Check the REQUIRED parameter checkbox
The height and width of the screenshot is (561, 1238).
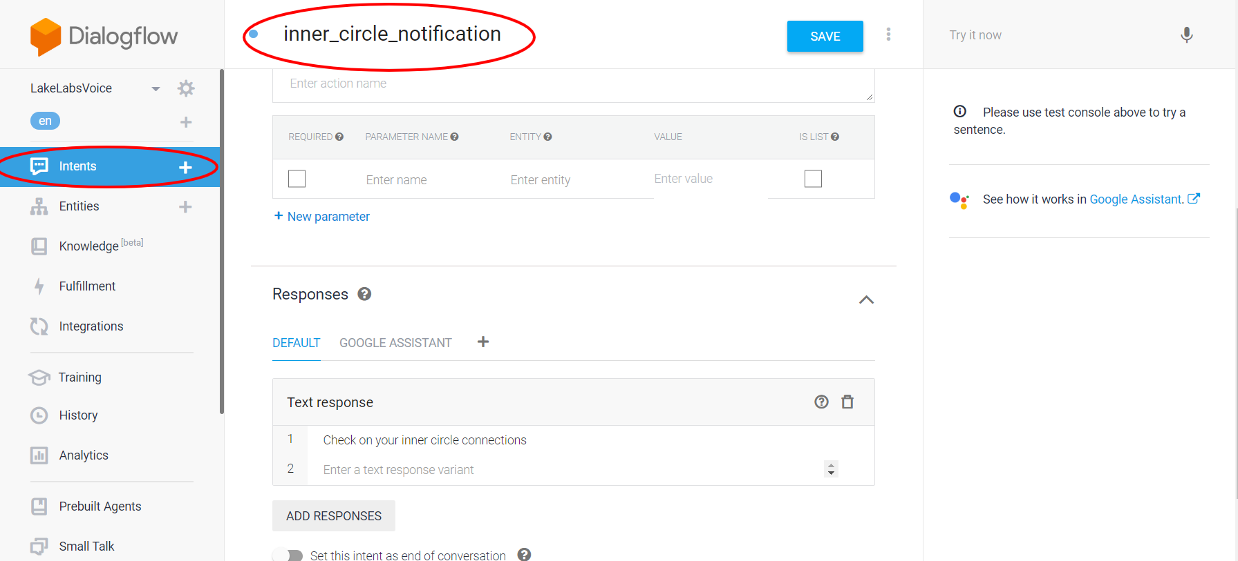pyautogui.click(x=297, y=179)
